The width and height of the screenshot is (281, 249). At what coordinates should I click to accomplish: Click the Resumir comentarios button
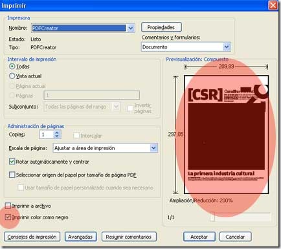click(x=129, y=237)
